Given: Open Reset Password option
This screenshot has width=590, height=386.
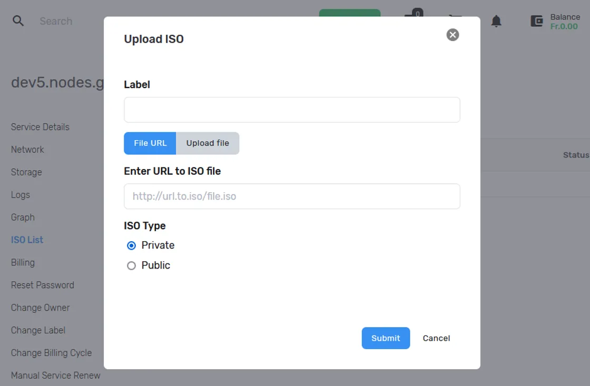Looking at the screenshot, I should tap(43, 285).
